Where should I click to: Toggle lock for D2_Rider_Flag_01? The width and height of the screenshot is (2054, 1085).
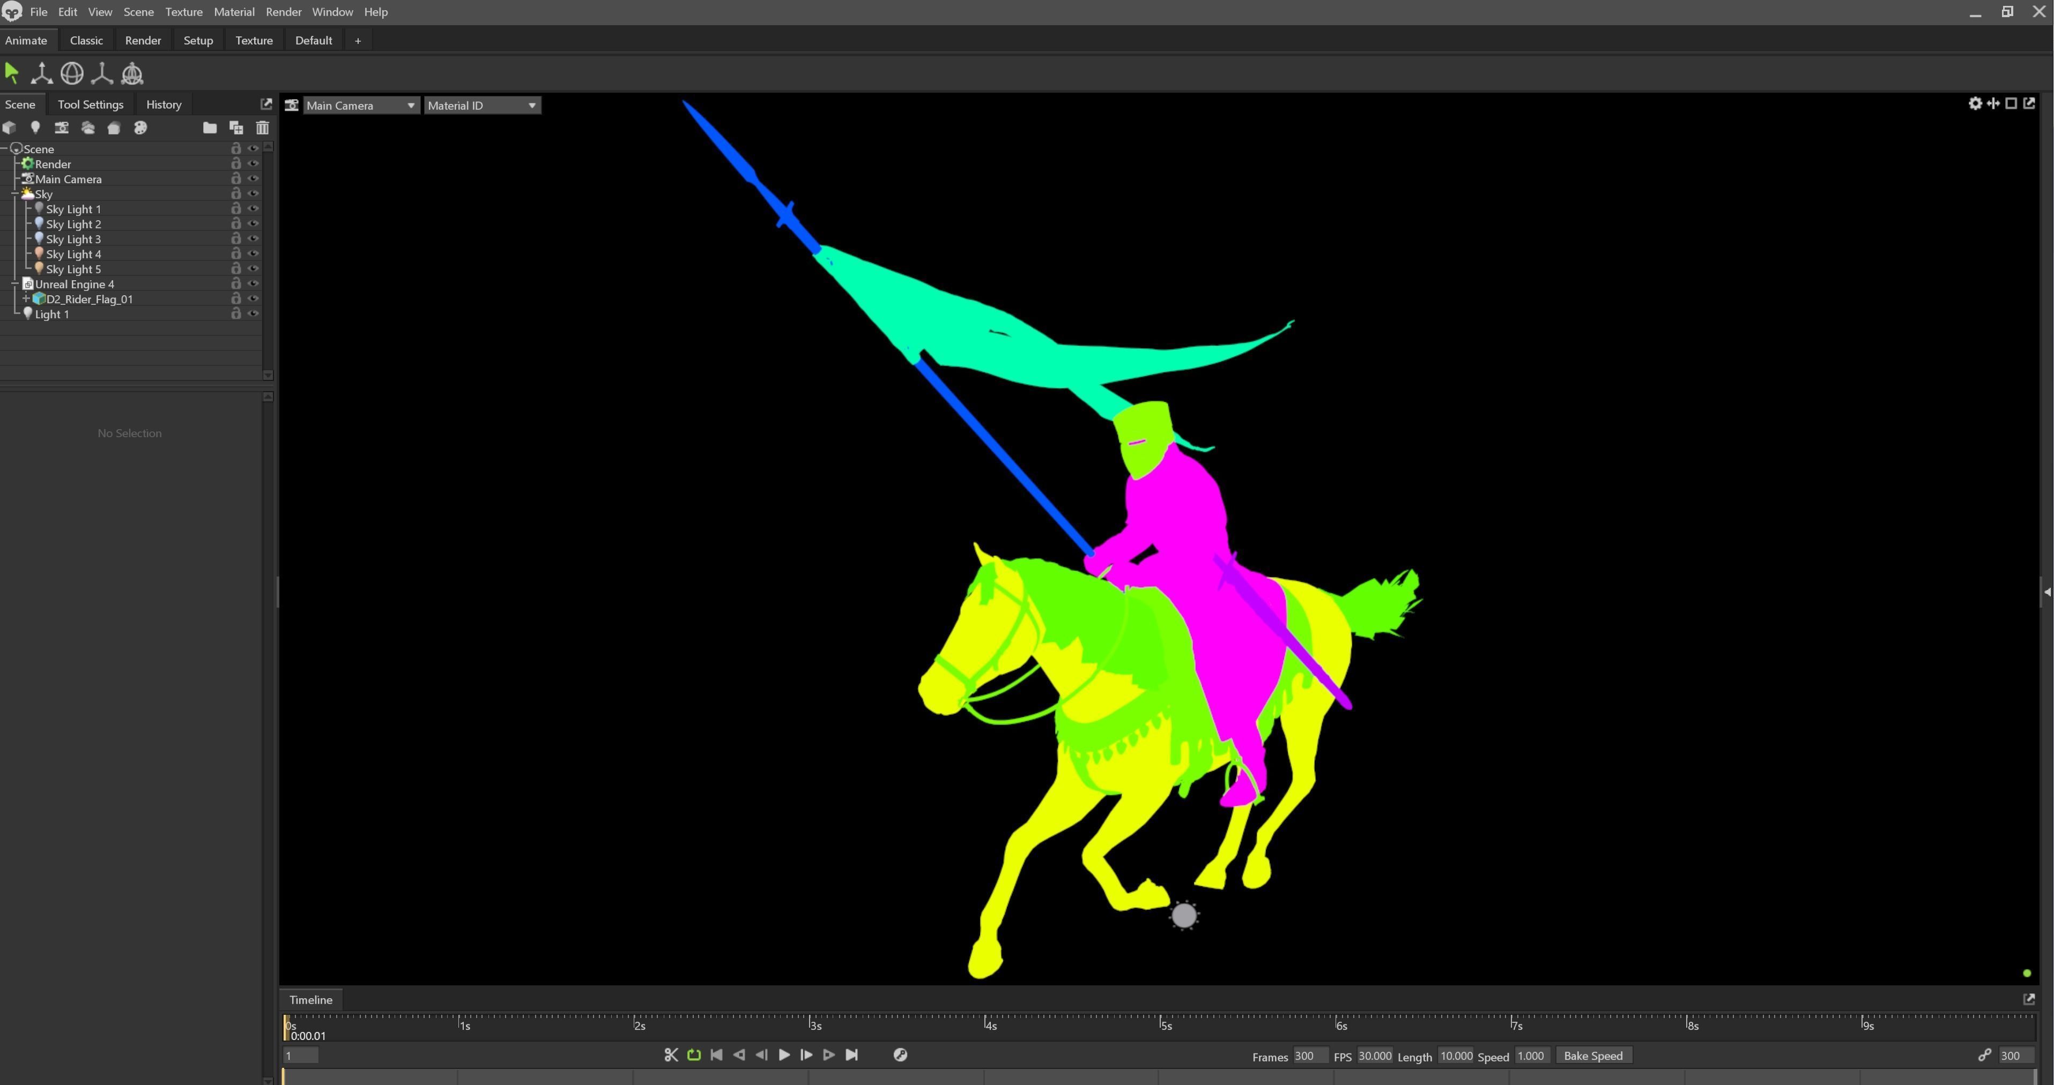[236, 299]
